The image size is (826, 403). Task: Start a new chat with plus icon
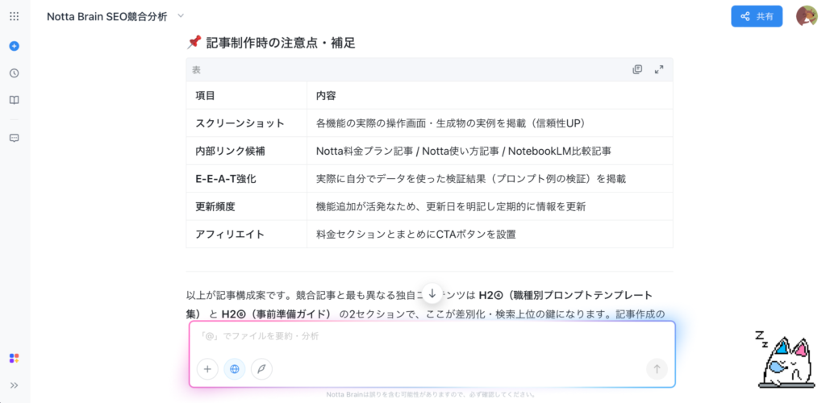tap(15, 46)
